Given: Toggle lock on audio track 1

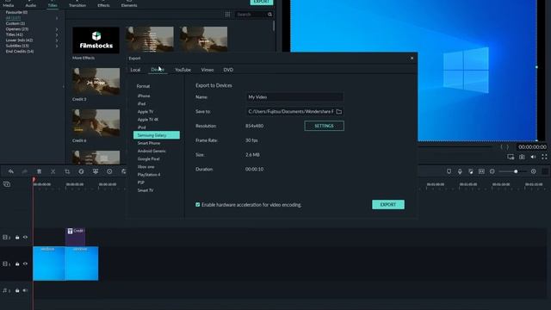Looking at the screenshot, I should [17, 290].
